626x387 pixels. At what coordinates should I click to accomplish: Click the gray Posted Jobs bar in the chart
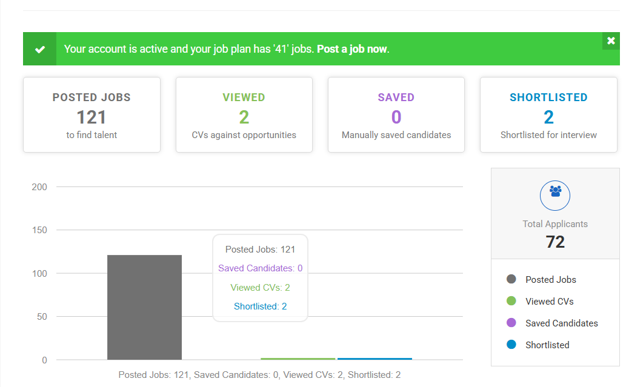(x=144, y=306)
